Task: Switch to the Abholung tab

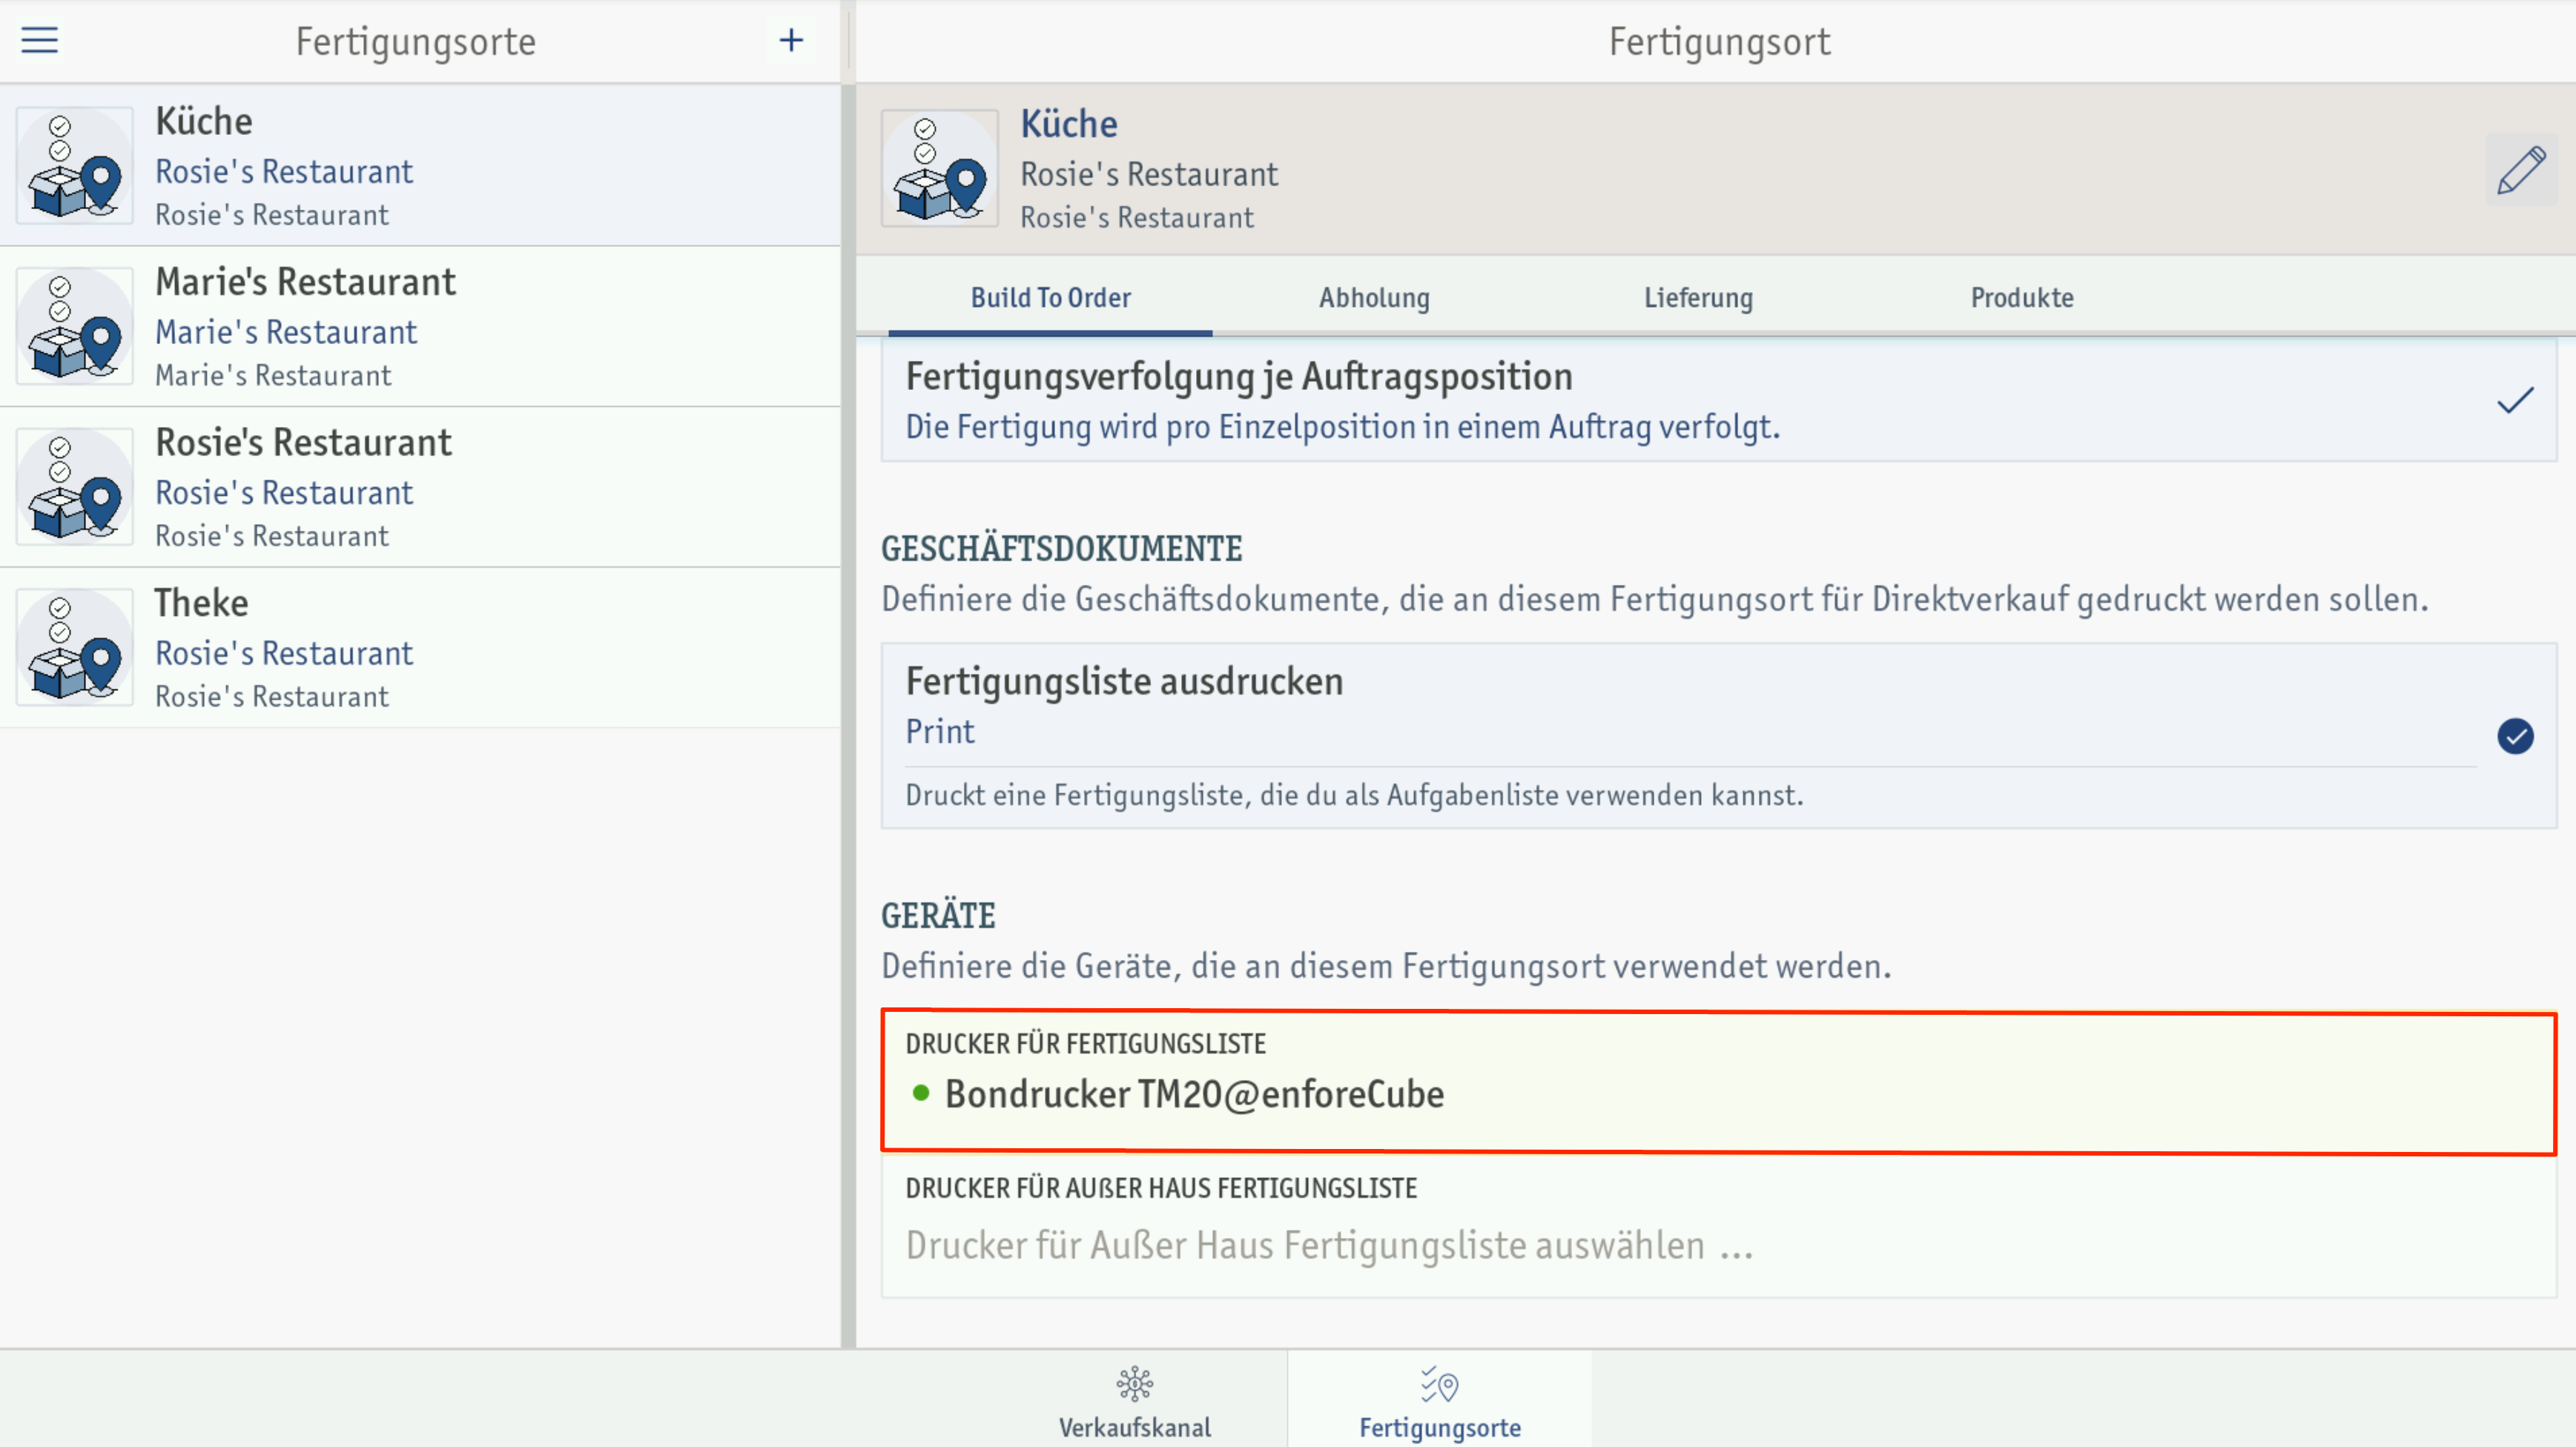Action: tap(1374, 298)
